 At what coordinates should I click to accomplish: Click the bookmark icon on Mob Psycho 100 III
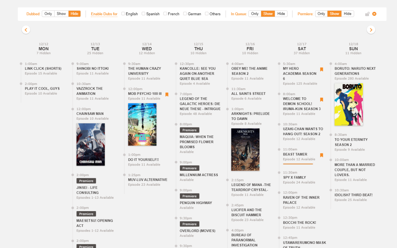tap(167, 95)
